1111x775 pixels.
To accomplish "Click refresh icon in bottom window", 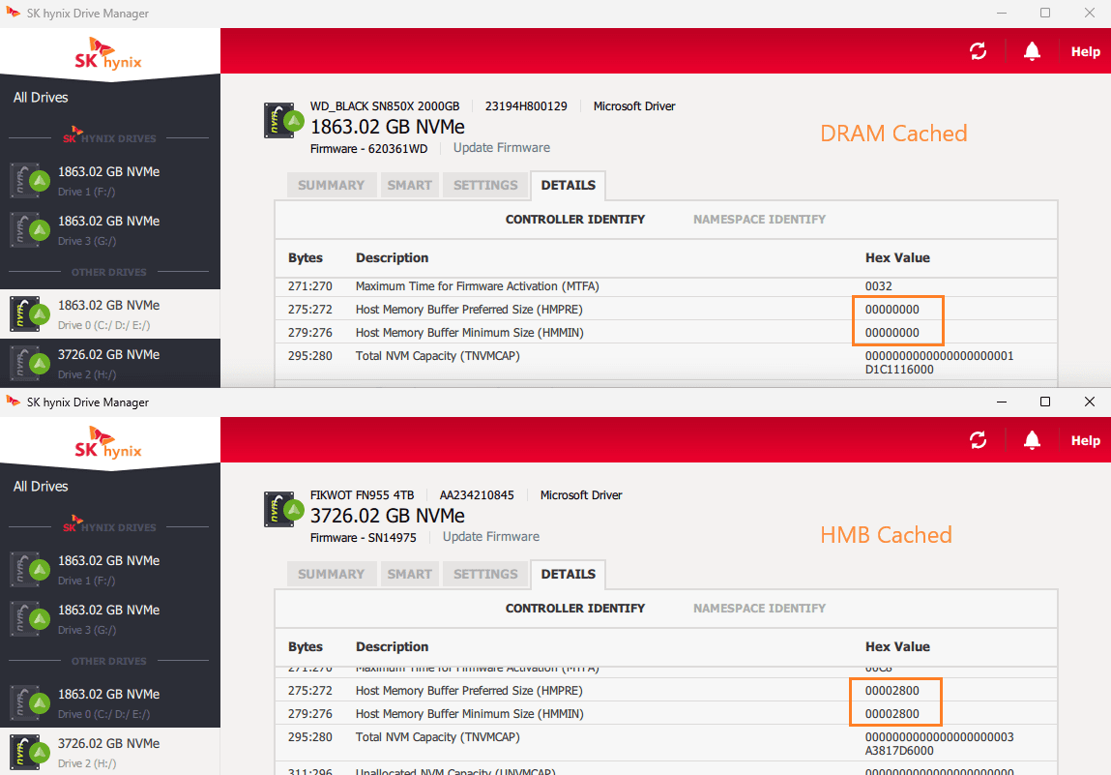I will [x=978, y=440].
